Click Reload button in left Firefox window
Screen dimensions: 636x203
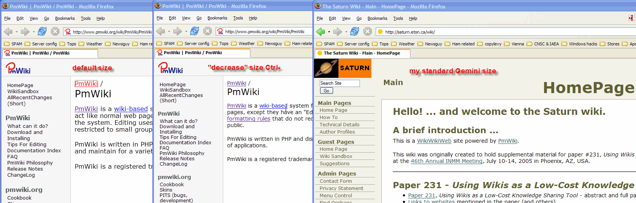42,31
